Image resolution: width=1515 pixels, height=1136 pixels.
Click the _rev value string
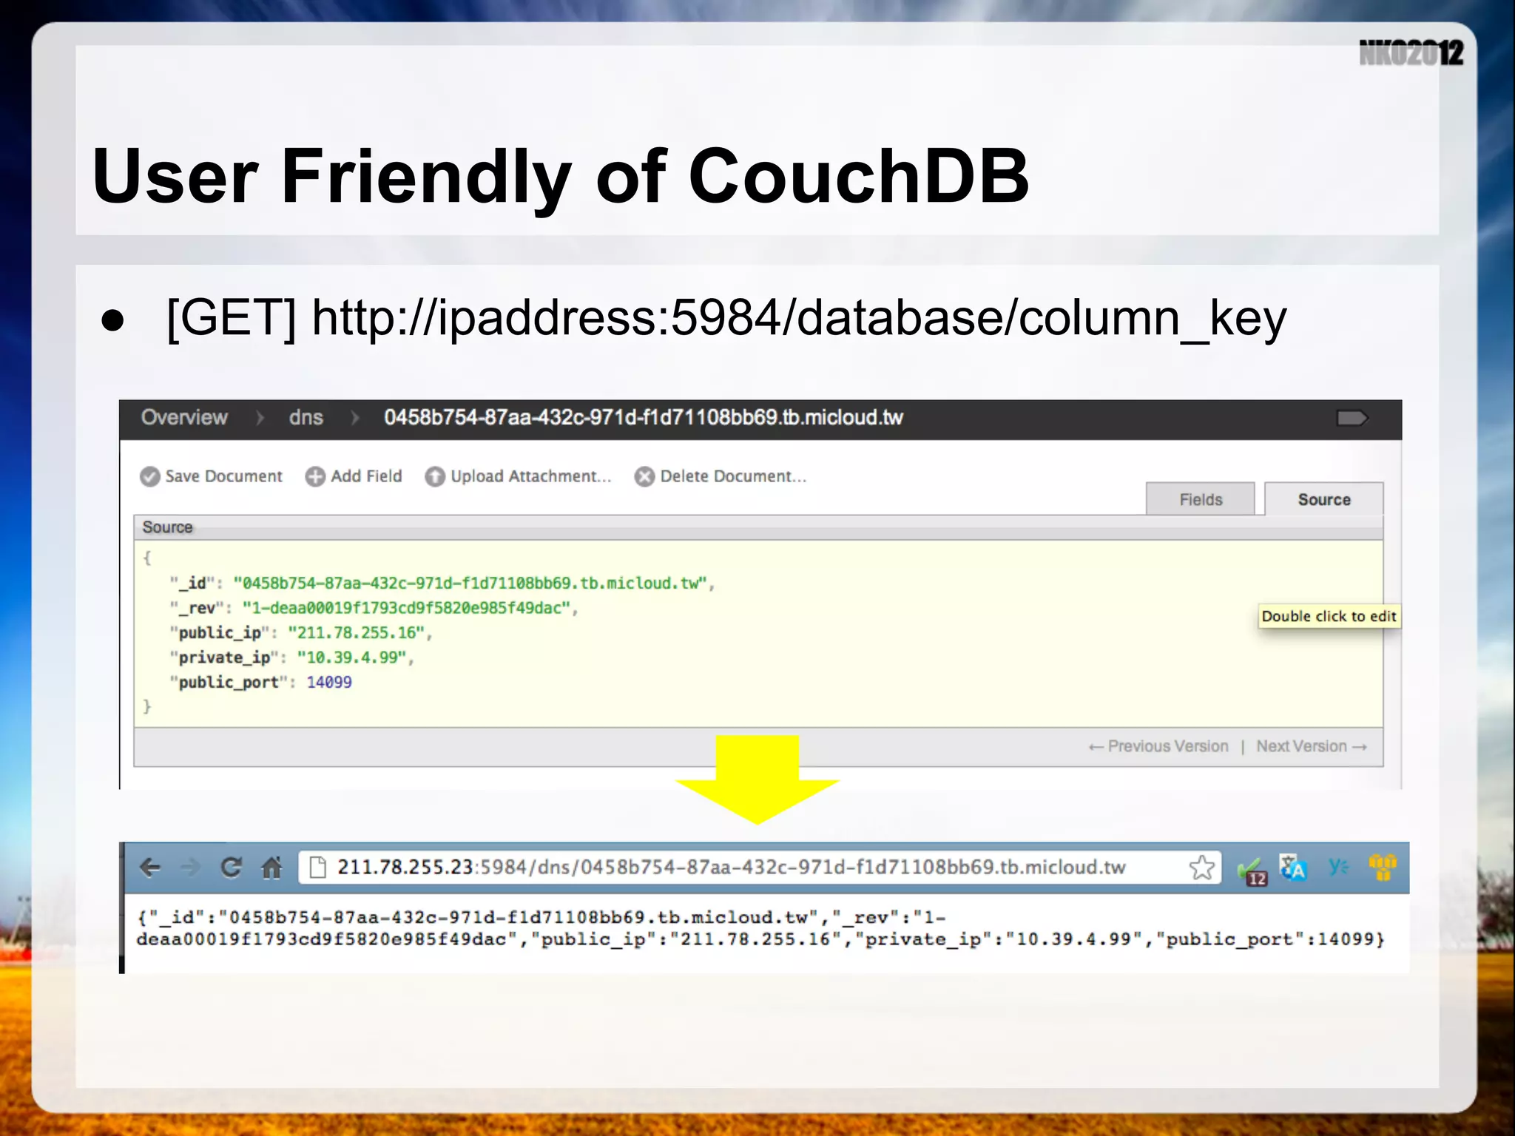407,608
